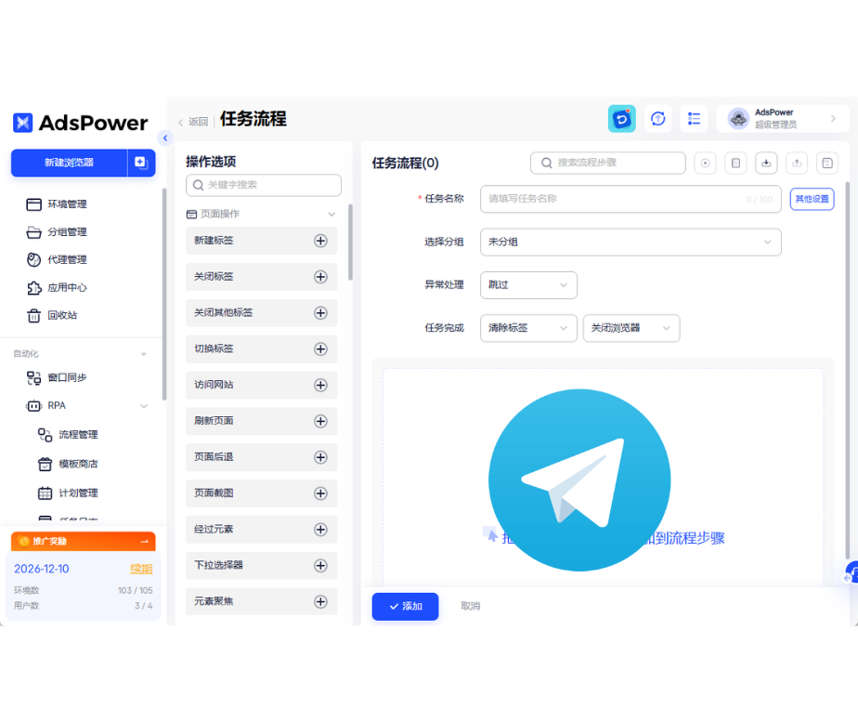Click the 关键字搜索 search field

pyautogui.click(x=264, y=185)
